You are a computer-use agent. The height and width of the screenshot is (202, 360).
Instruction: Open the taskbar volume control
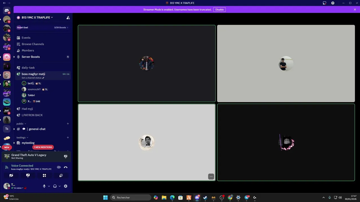coord(340,198)
